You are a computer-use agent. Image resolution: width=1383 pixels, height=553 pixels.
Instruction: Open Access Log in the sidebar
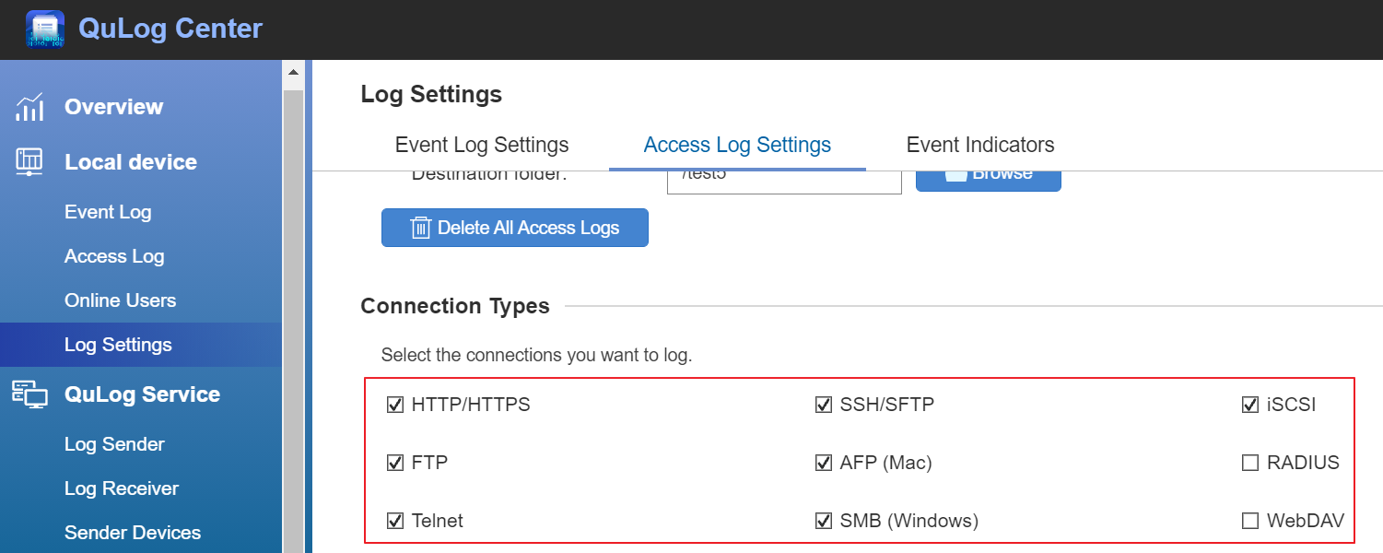coord(114,256)
